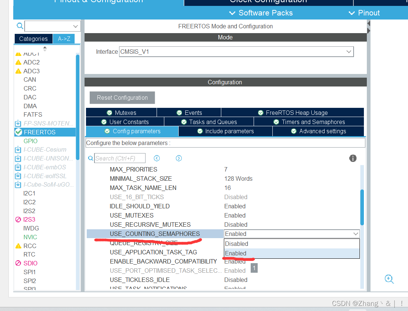Select DMA in the peripheral list
Viewport: 408px width, 311px height.
click(30, 106)
